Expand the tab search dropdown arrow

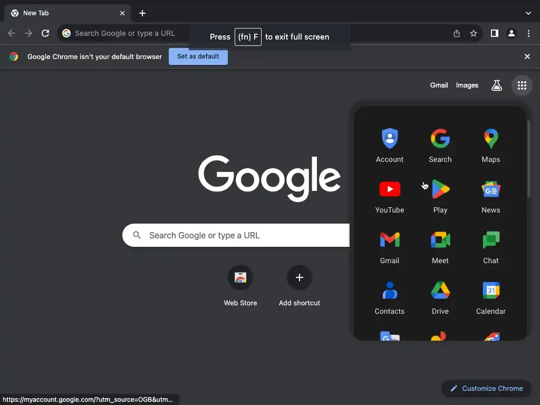pyautogui.click(x=528, y=13)
